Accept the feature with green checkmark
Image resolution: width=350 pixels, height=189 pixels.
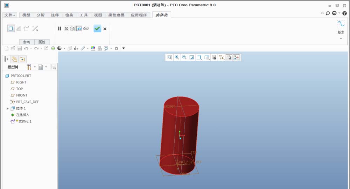tap(97, 28)
